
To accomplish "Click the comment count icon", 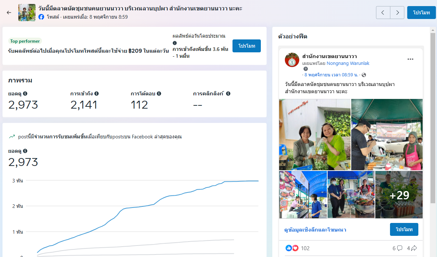I will 399,248.
